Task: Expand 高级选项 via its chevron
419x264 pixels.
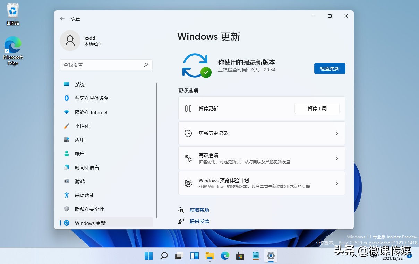Action: (336, 158)
